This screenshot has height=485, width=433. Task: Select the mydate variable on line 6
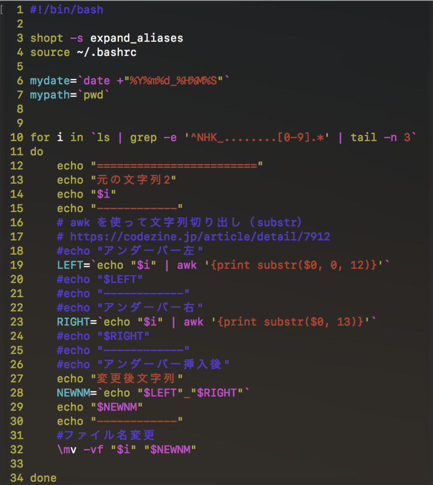50,81
